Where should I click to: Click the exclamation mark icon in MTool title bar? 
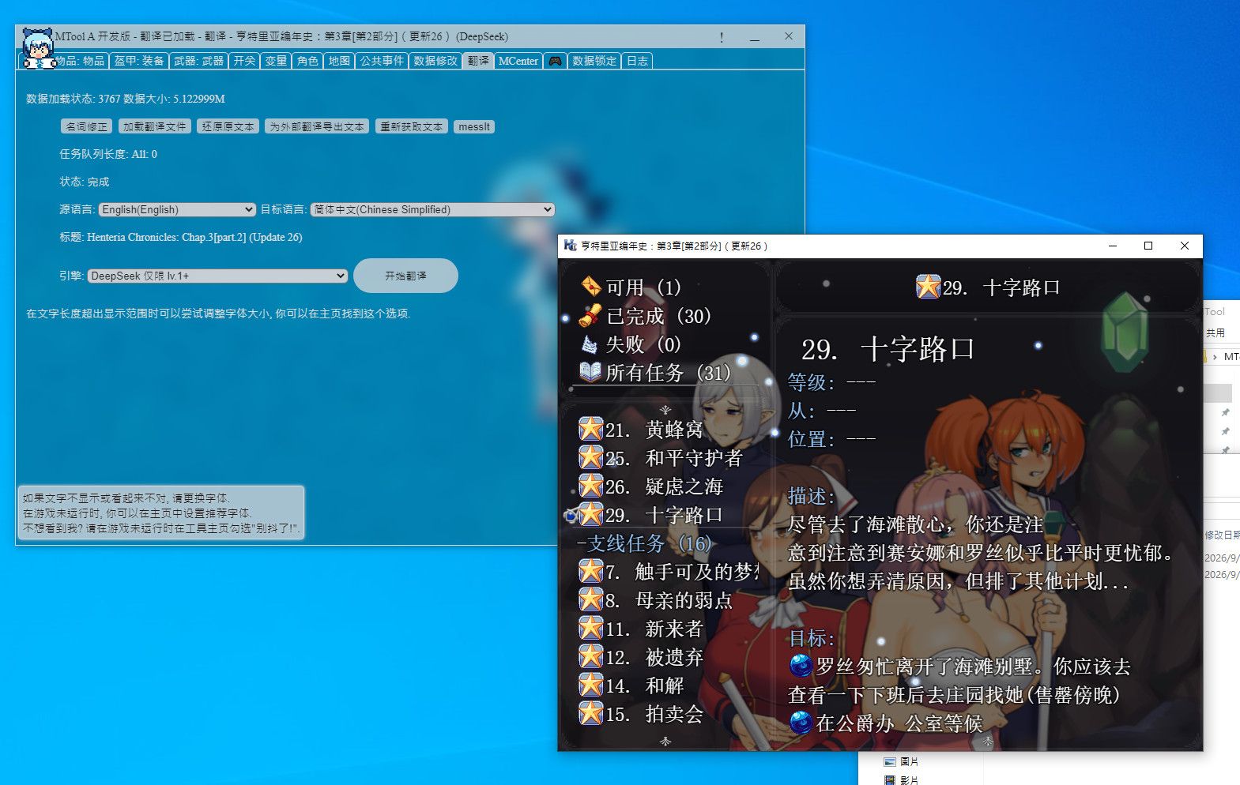click(722, 37)
